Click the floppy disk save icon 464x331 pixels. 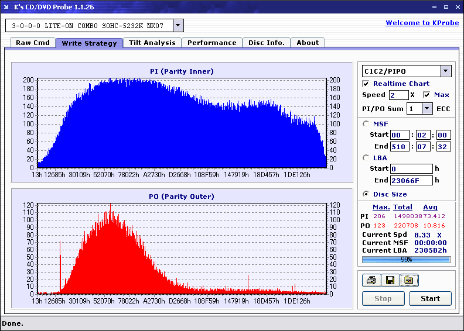[390, 281]
